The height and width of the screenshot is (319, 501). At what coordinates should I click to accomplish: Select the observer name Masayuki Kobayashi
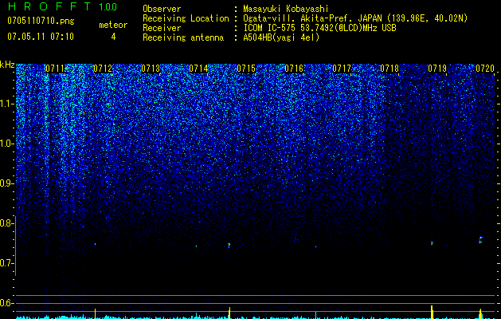285,9
